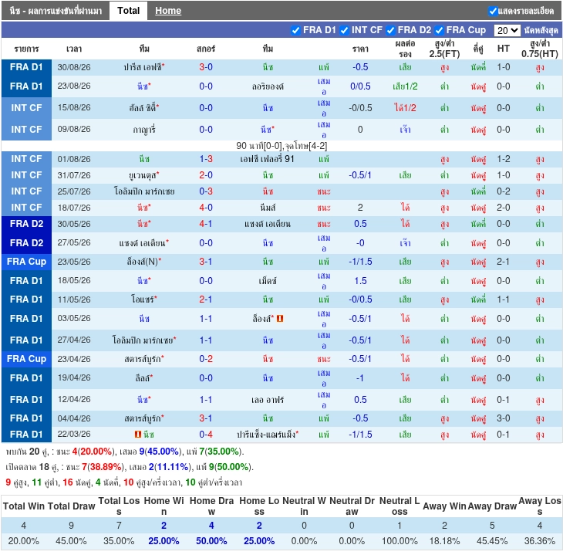Toggle the แสดงรายละเอียด checkbox

click(x=493, y=11)
